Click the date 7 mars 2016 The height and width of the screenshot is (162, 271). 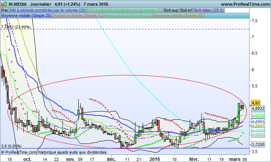tap(96, 4)
